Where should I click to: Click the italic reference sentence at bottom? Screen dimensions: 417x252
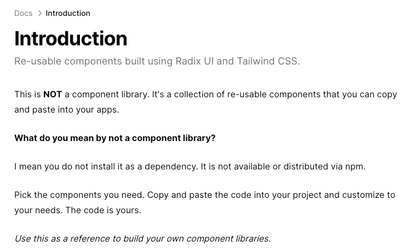[142, 239]
